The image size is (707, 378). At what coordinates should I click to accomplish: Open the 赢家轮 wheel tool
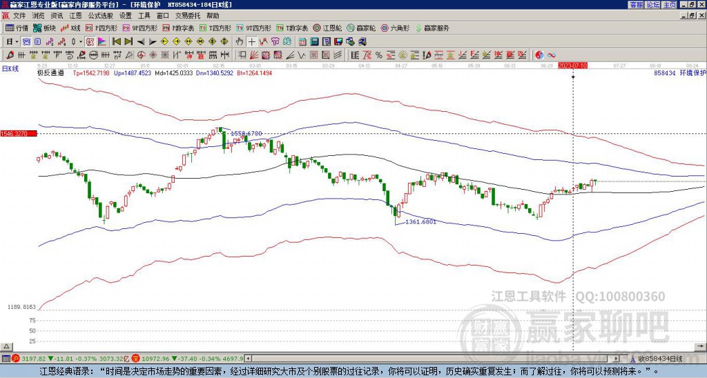(361, 28)
